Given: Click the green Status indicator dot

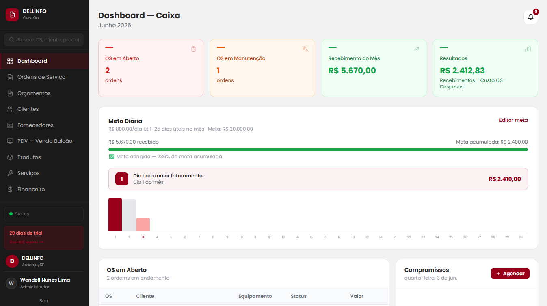Looking at the screenshot, I should (x=11, y=214).
